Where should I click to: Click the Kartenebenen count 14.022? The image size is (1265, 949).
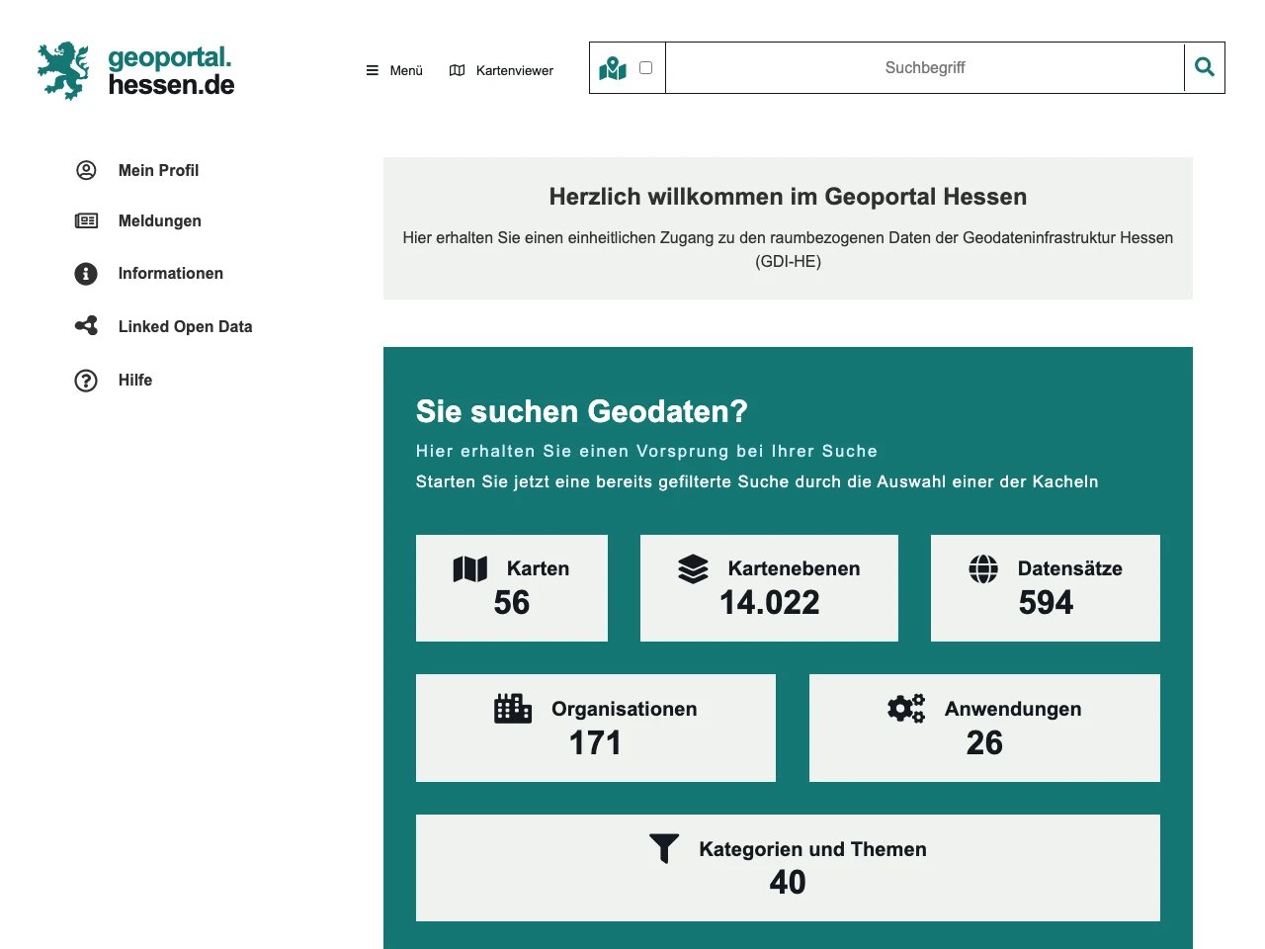pyautogui.click(x=769, y=602)
